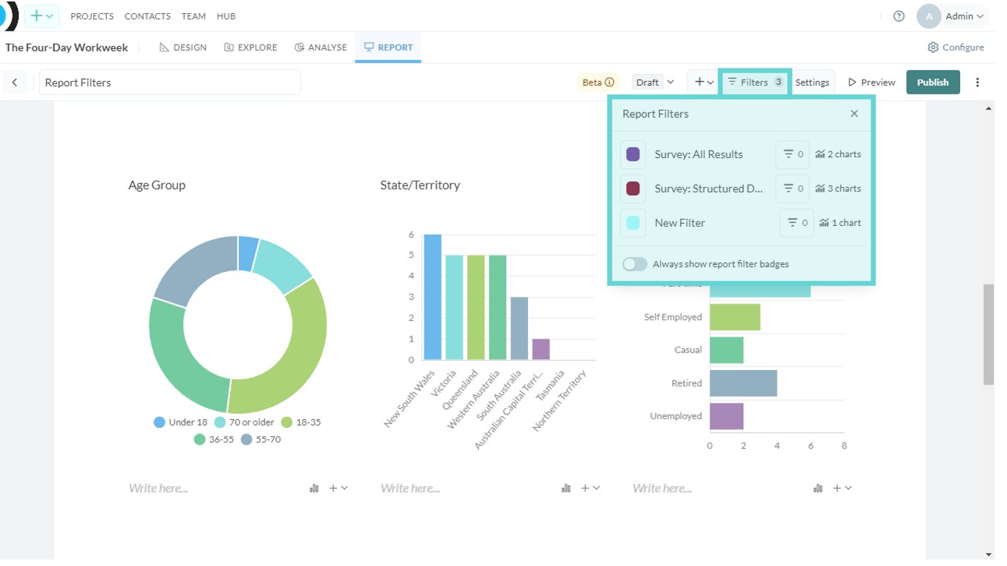The width and height of the screenshot is (1007, 566).
Task: Click the purple Survey: All Results color swatch
Action: pos(633,154)
